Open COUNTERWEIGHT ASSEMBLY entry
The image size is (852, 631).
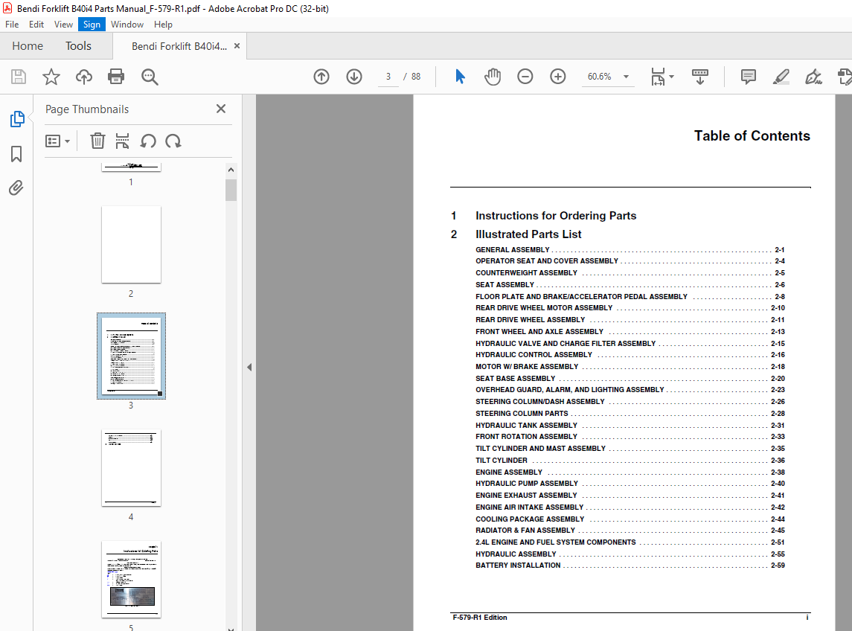point(630,273)
